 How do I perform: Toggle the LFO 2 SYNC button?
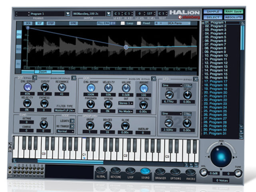(x=187, y=114)
